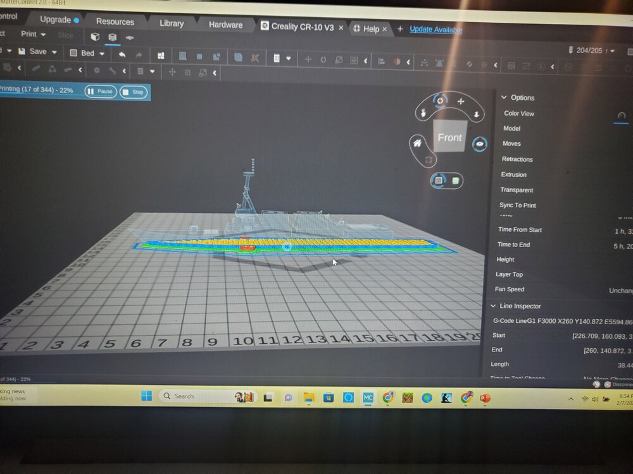Pause the current print
633x474 pixels.
click(x=100, y=92)
